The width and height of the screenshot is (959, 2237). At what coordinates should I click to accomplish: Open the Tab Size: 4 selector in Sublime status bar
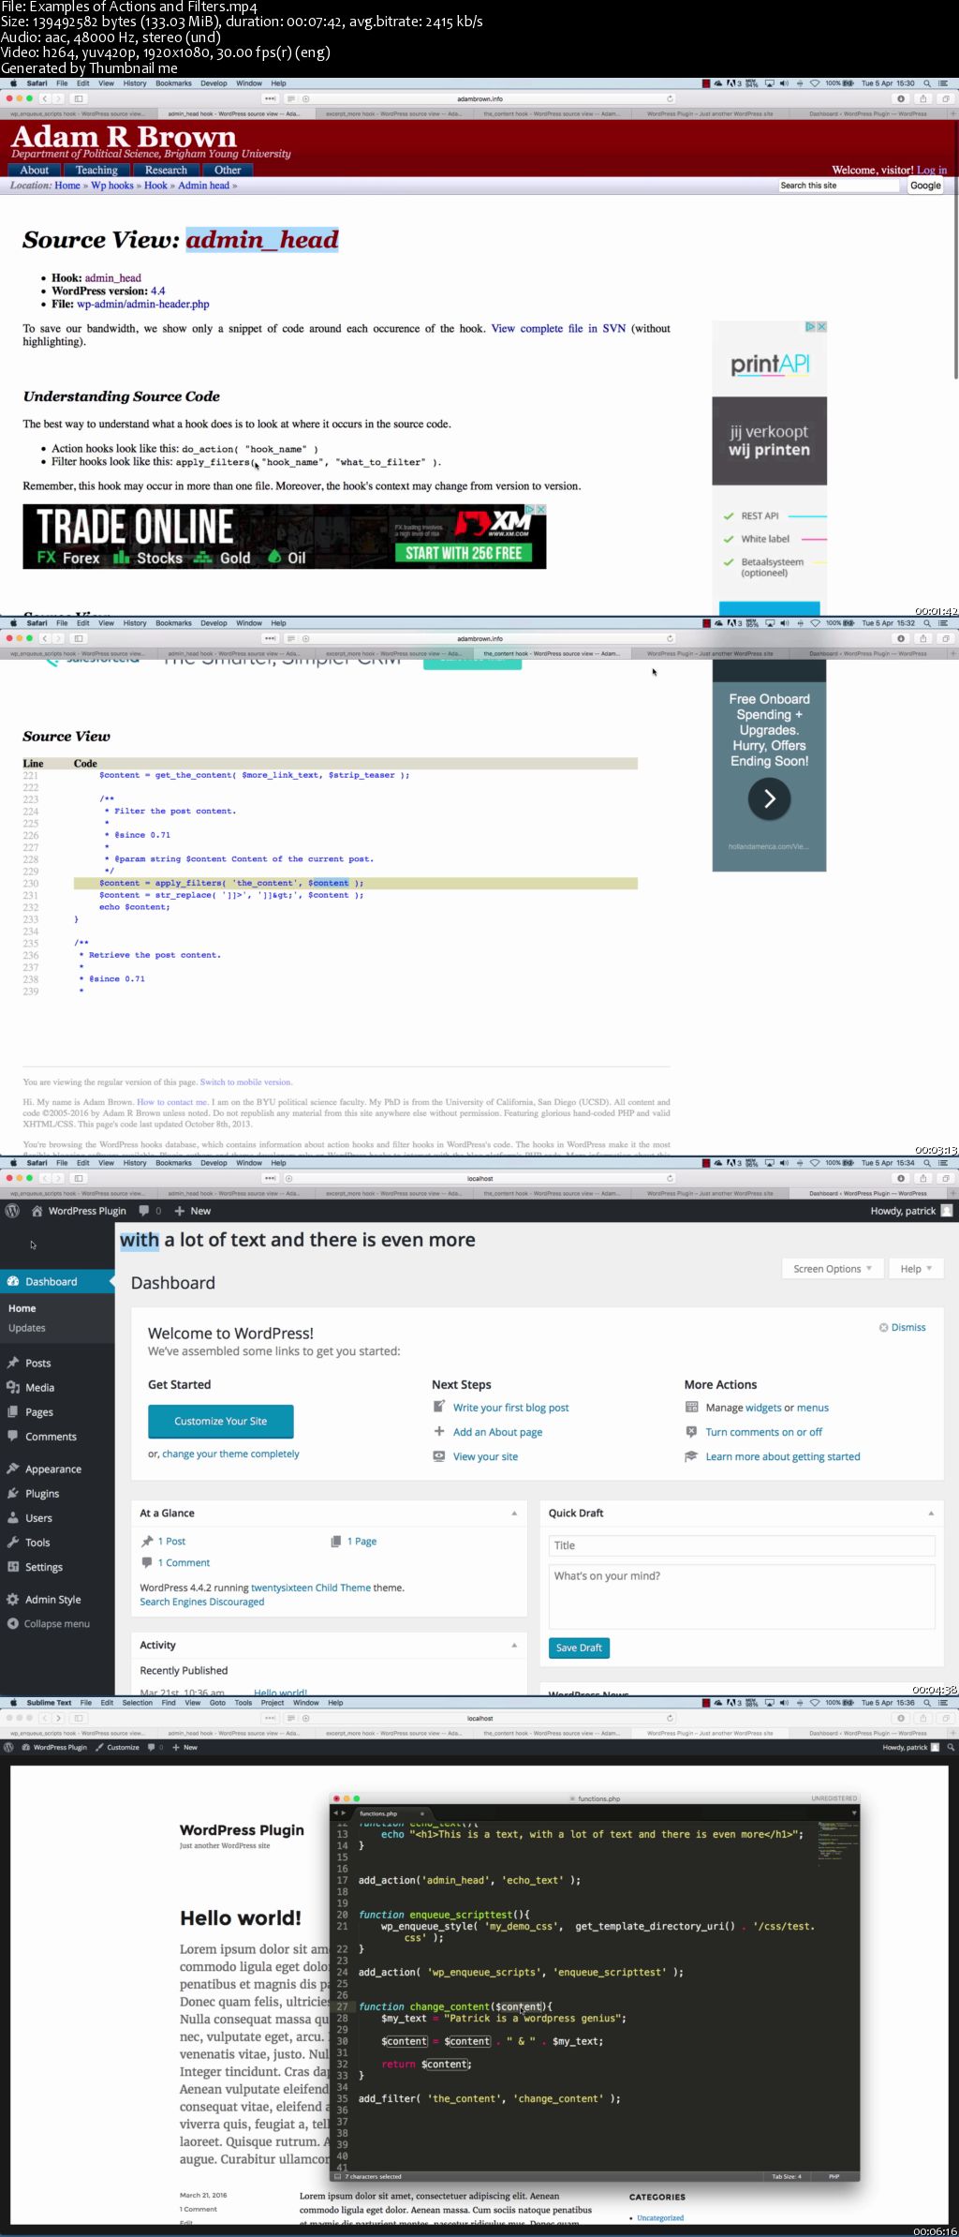coord(787,2176)
